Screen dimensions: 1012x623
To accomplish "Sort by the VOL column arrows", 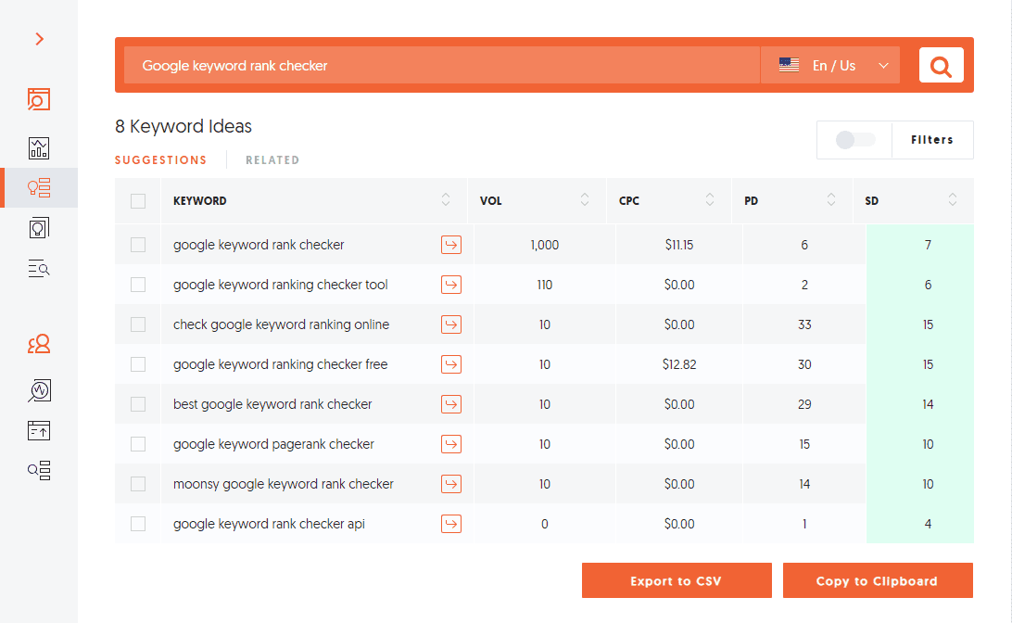I will (585, 199).
